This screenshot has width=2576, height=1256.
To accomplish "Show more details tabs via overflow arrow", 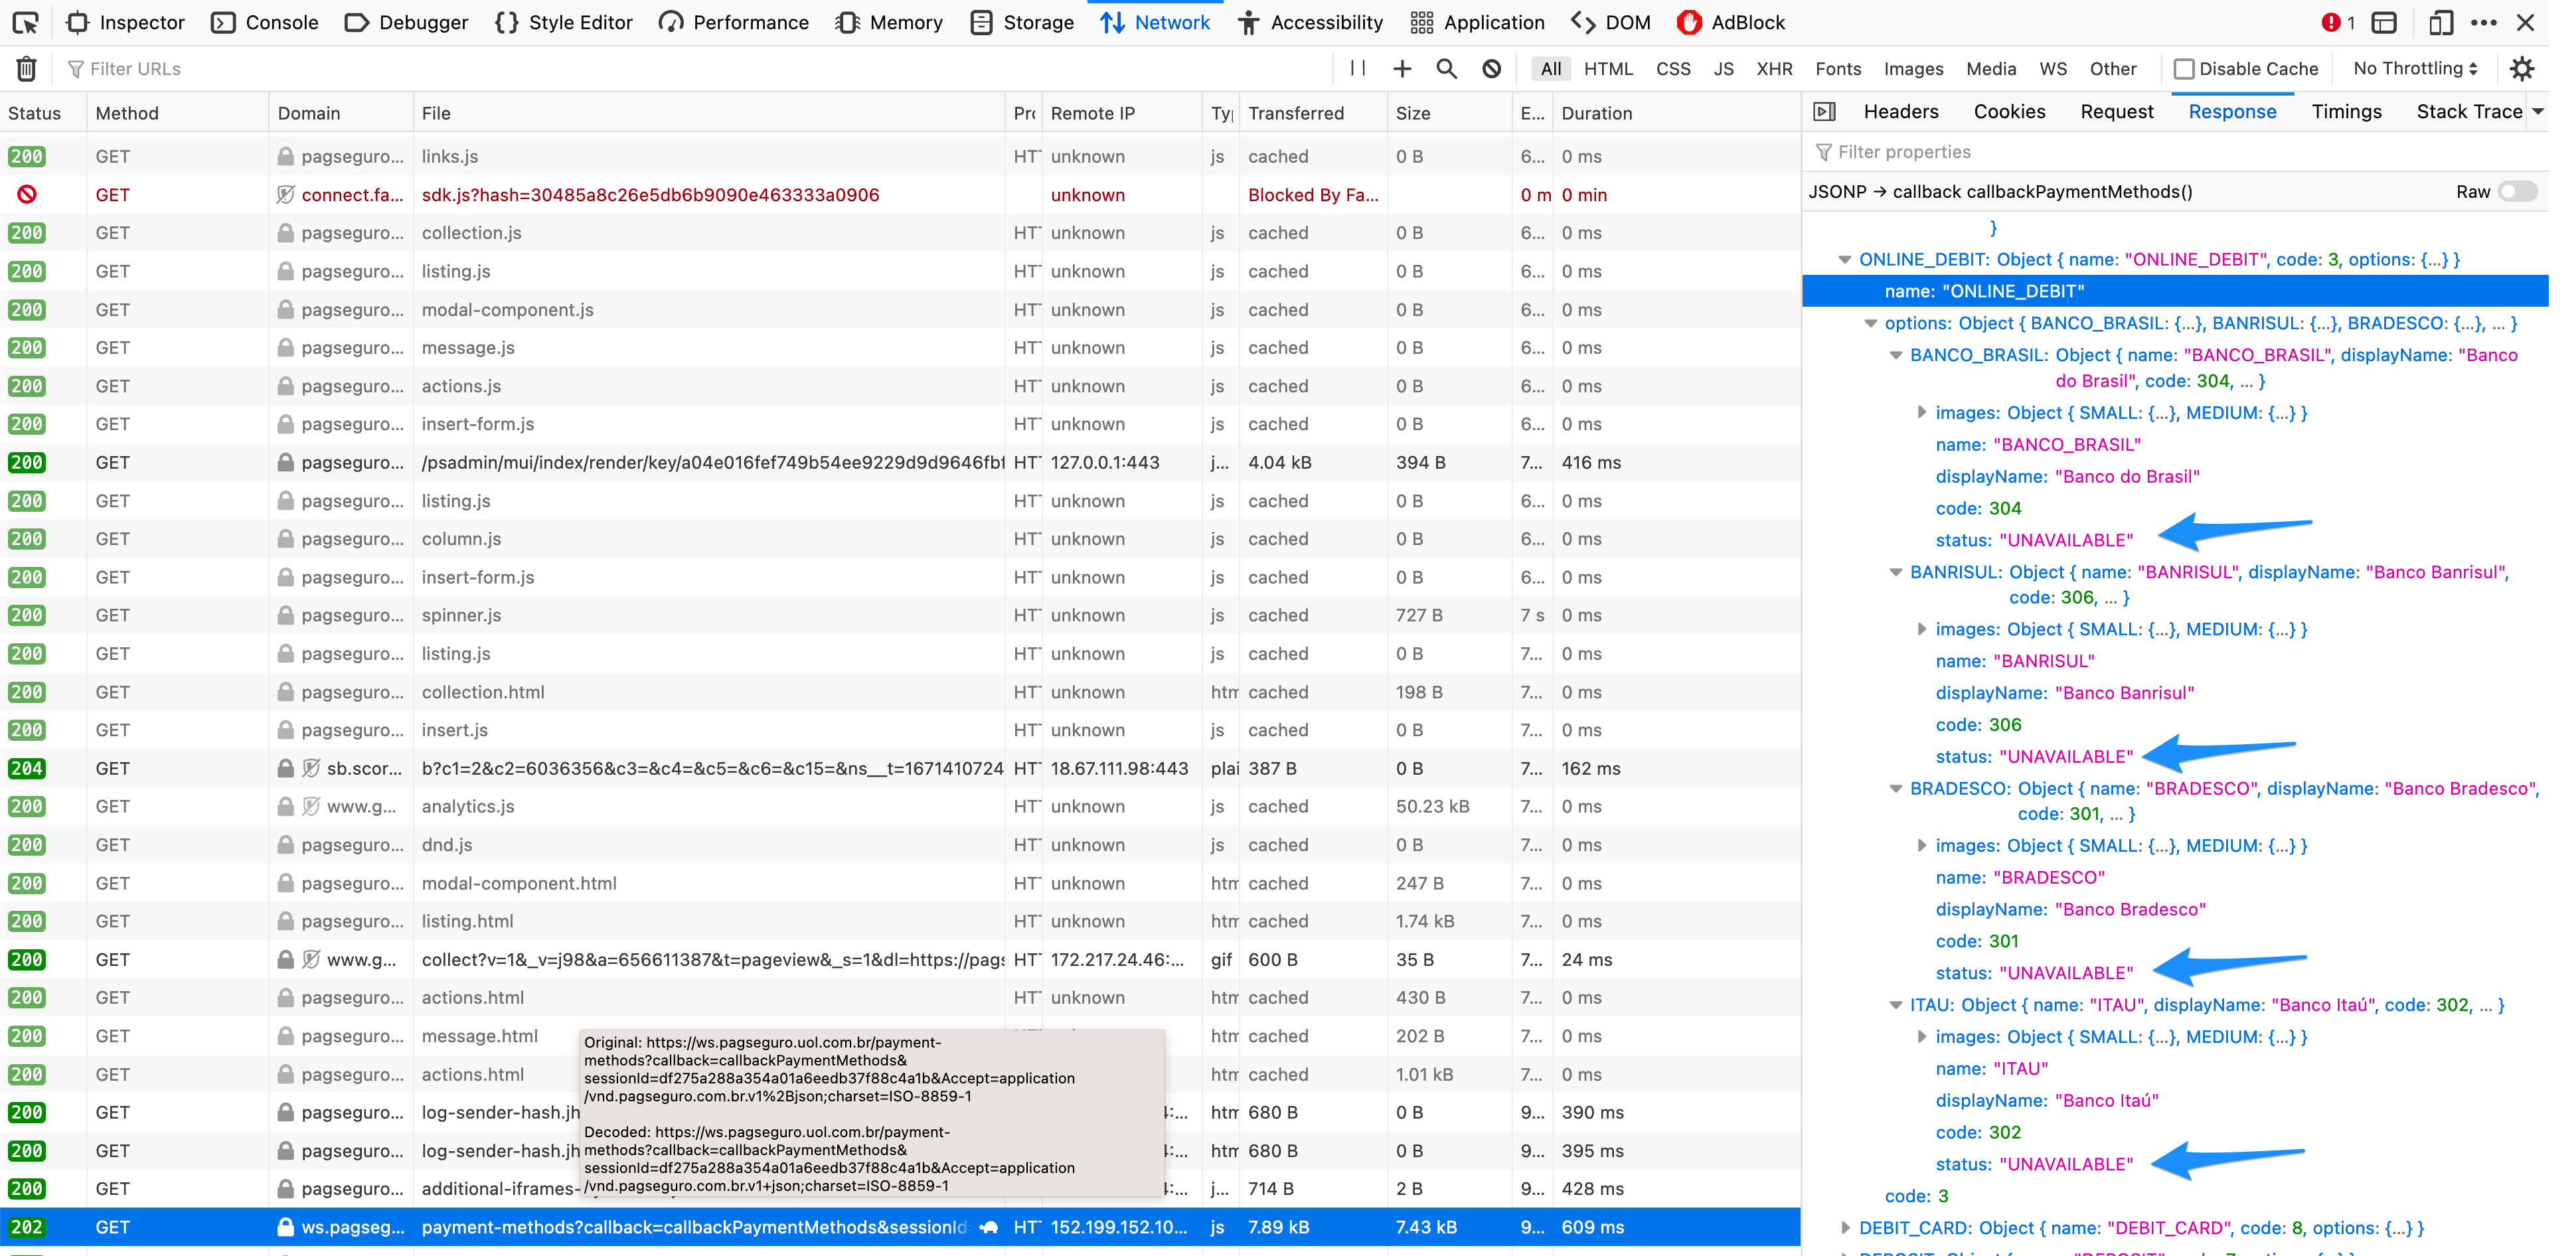I will 2538,112.
